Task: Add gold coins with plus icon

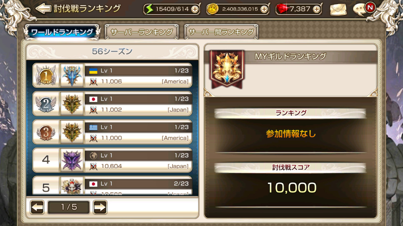Action: pos(264,9)
